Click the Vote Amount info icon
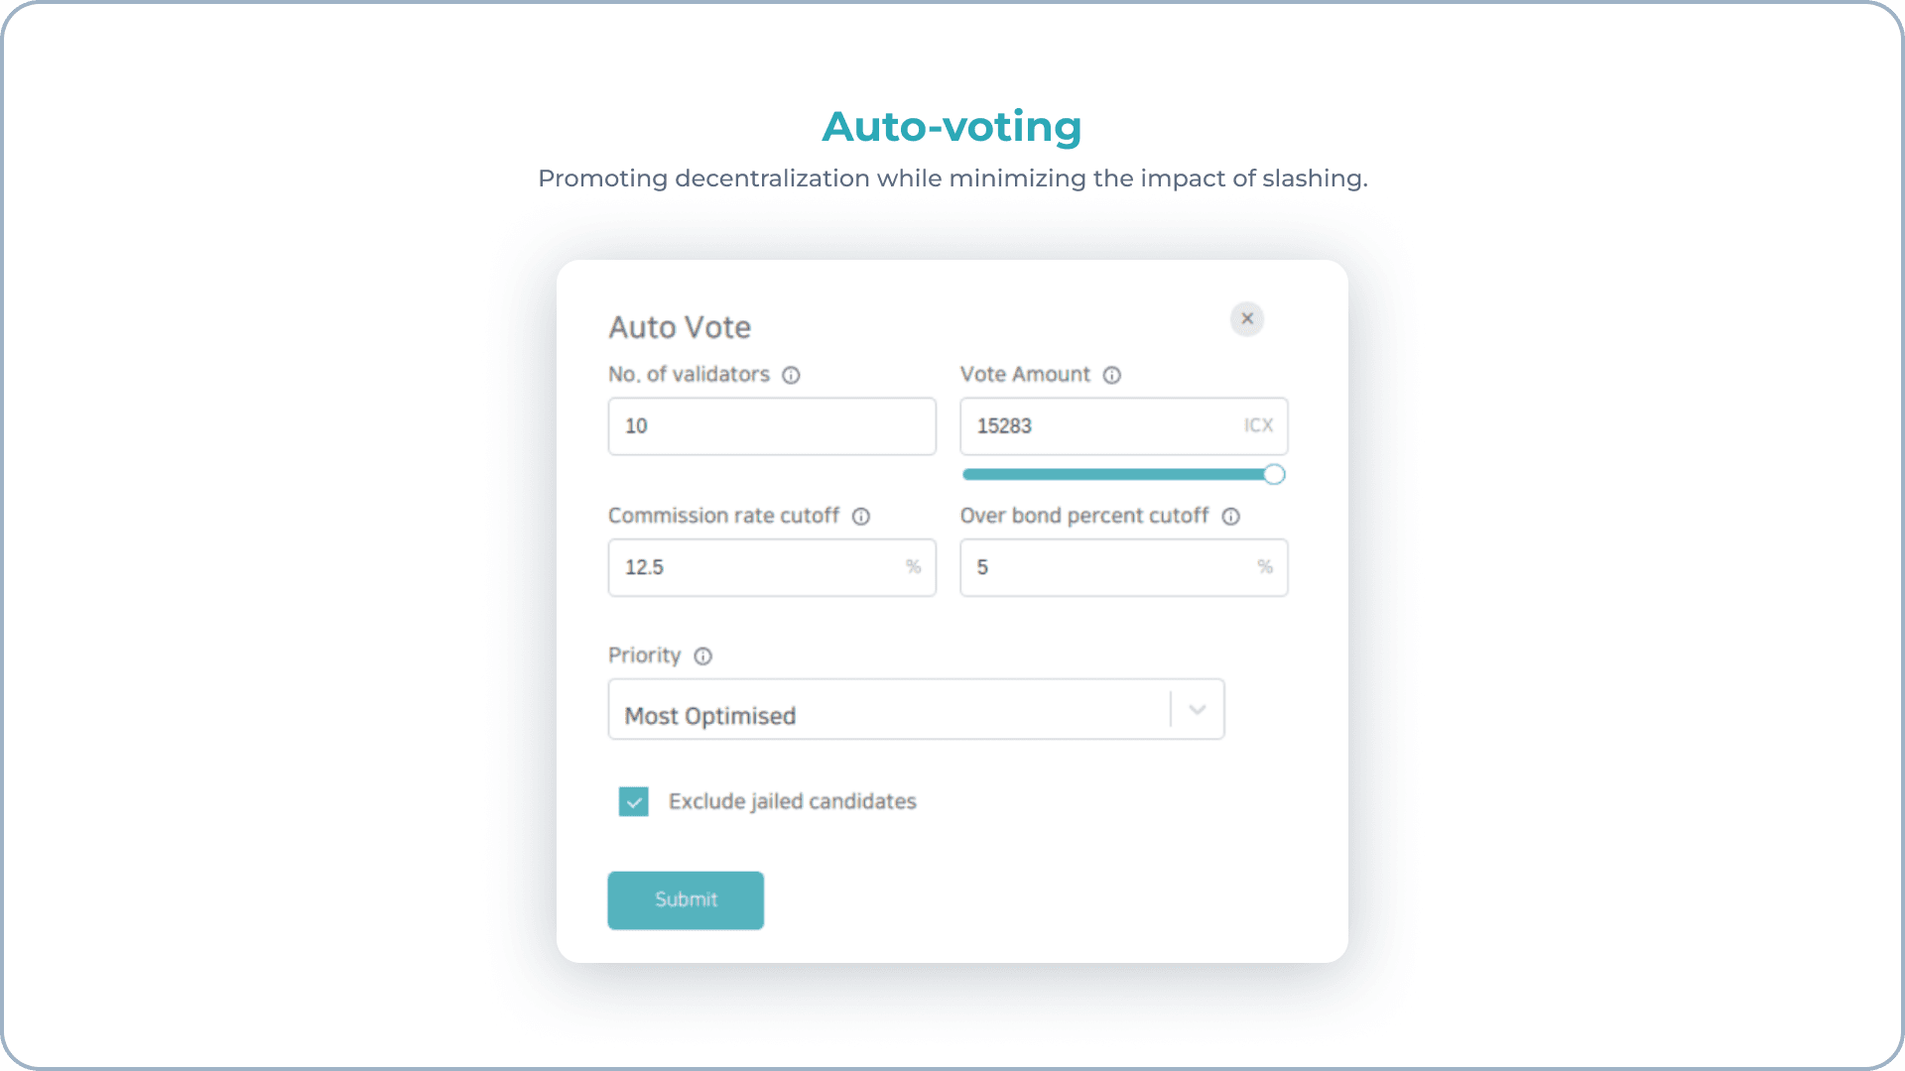Screen dimensions: 1905x1071 (1111, 375)
